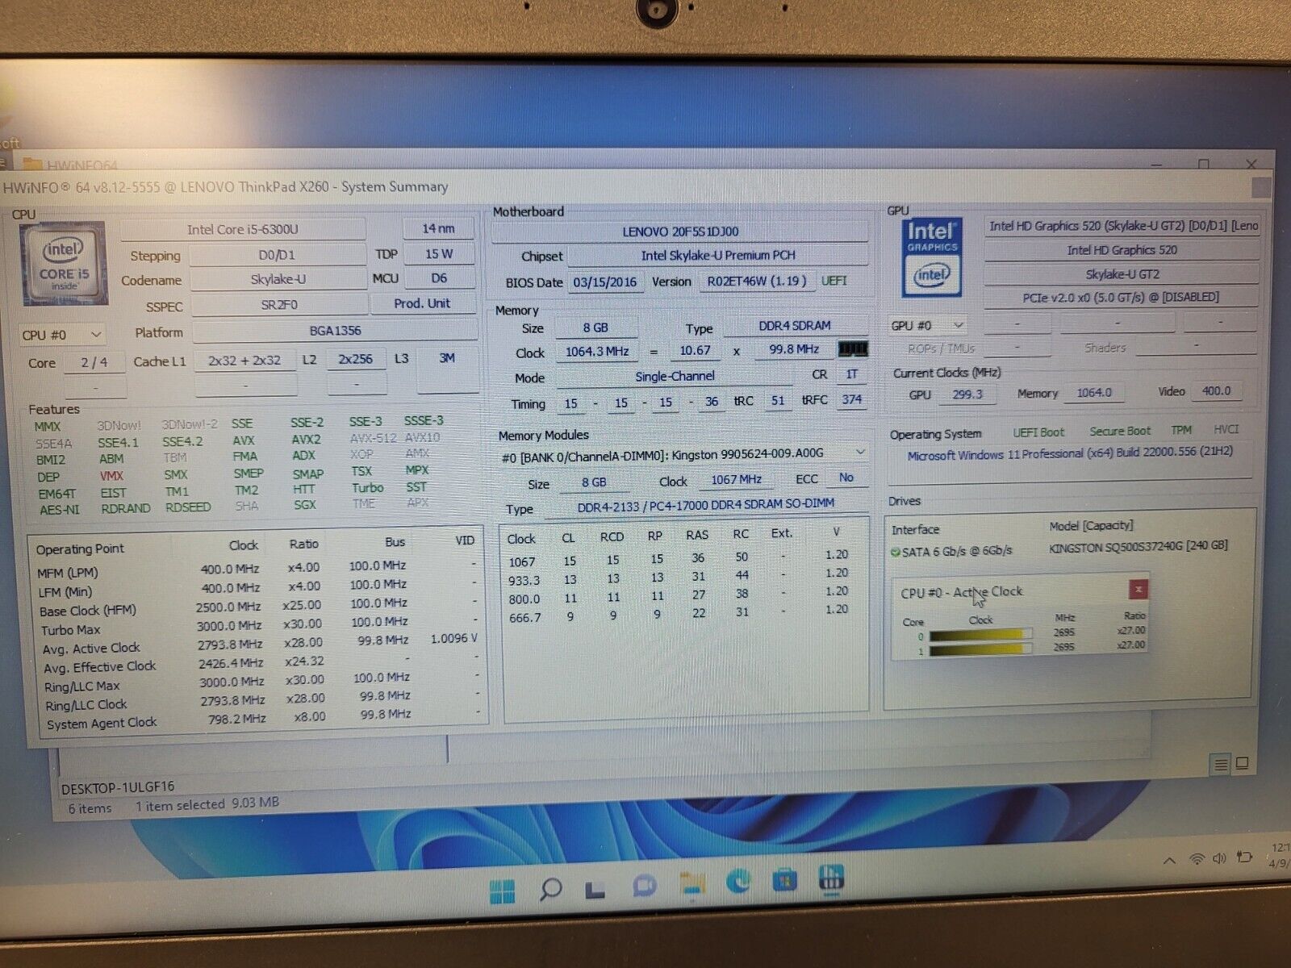
Task: Open volume tray icon
Action: (1219, 859)
